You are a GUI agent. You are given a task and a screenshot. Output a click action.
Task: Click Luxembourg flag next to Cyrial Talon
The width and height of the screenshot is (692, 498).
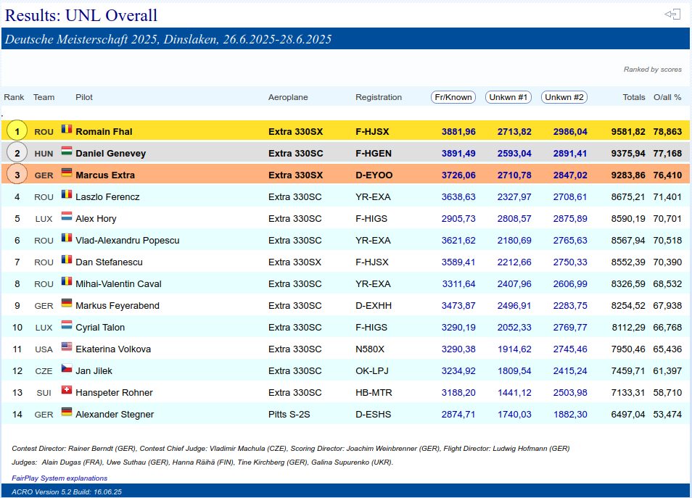pyautogui.click(x=67, y=325)
